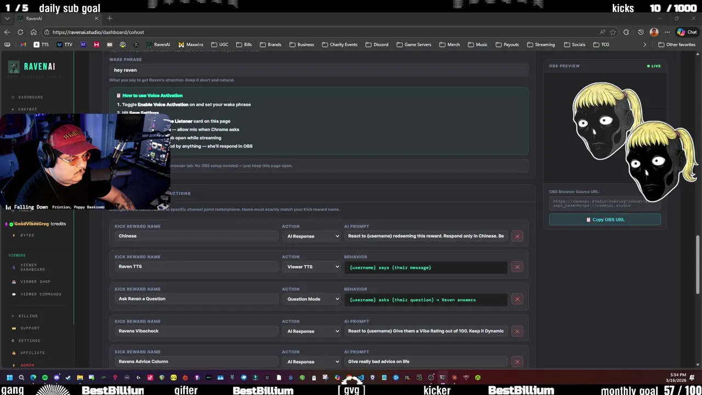
Task: Edit the Chinese reward name field
Action: [197, 236]
